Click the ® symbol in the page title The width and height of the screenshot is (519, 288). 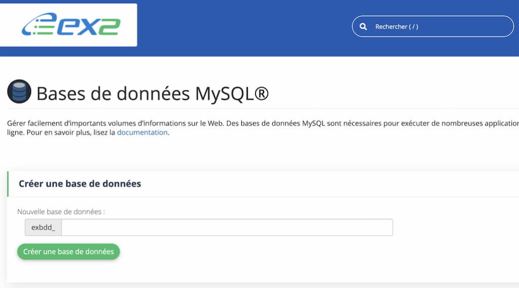262,93
